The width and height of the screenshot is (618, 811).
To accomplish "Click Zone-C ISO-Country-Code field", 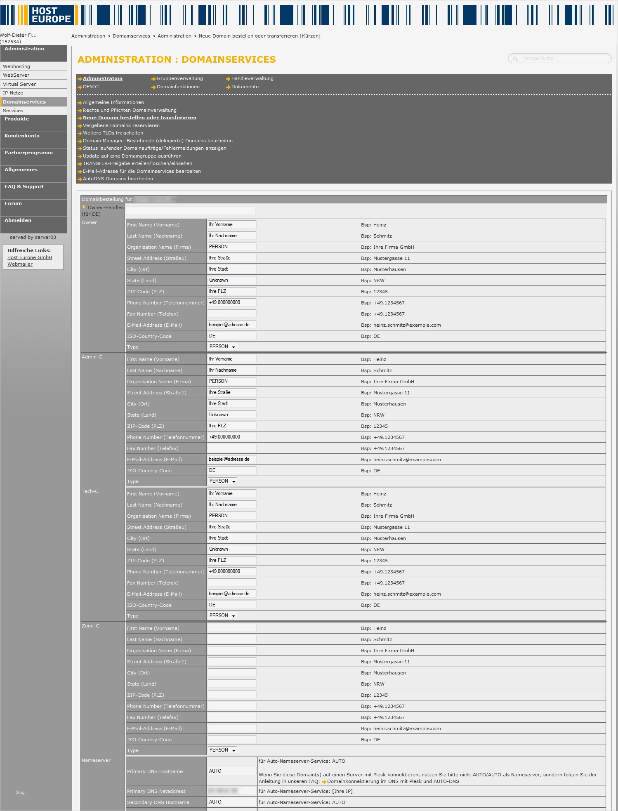I will point(231,739).
